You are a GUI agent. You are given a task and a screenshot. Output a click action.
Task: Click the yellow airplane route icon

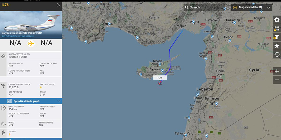(x=31, y=43)
